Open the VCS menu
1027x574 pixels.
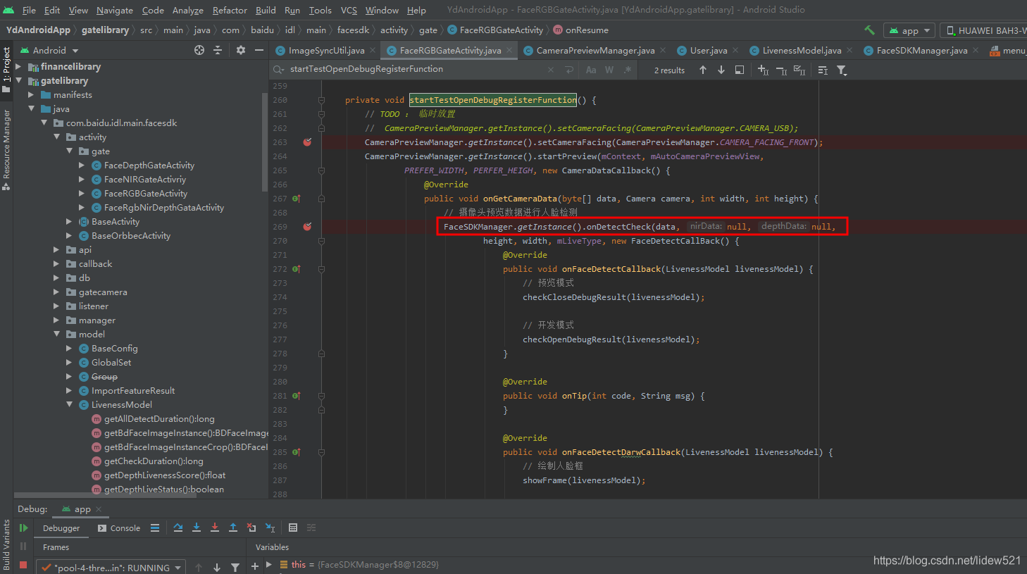(x=349, y=10)
